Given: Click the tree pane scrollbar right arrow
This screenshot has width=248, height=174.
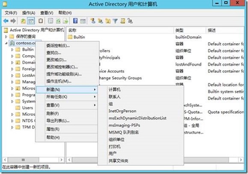Looking at the screenshot, I should 62,160.
